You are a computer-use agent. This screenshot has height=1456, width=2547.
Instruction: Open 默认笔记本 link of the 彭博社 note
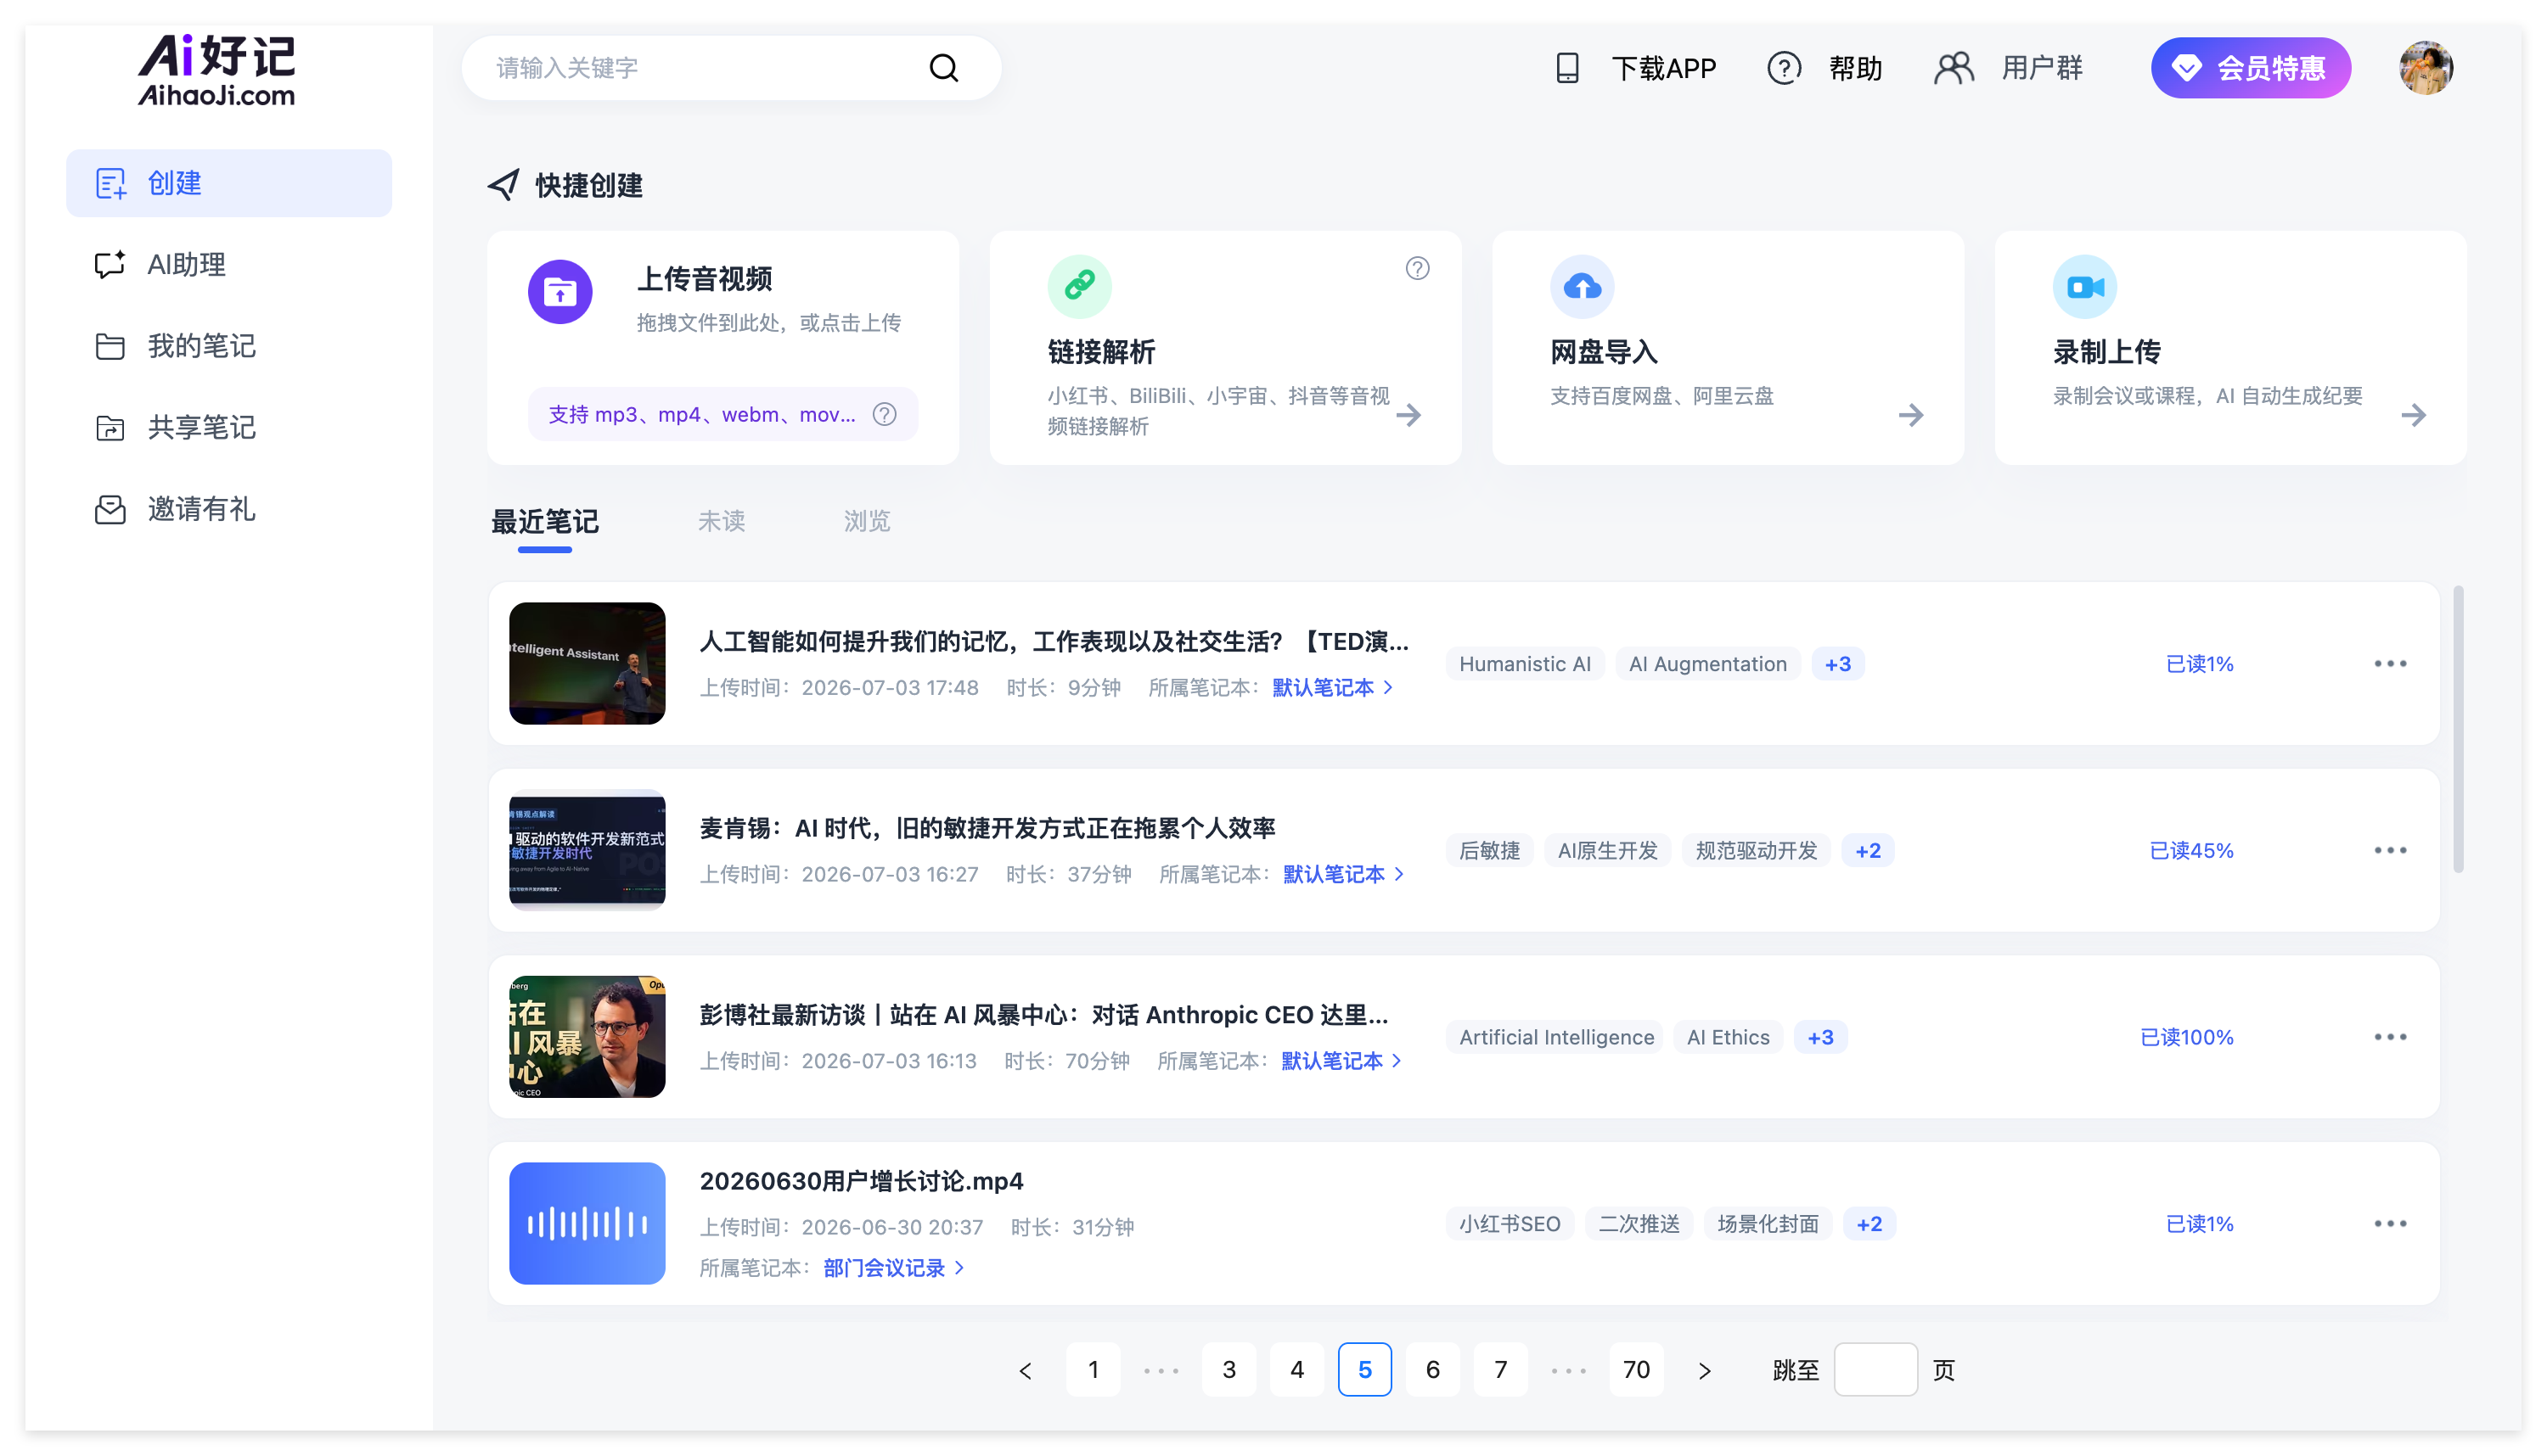(1341, 1060)
